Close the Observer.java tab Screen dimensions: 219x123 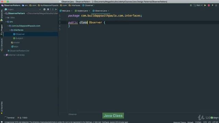coord(108,11)
